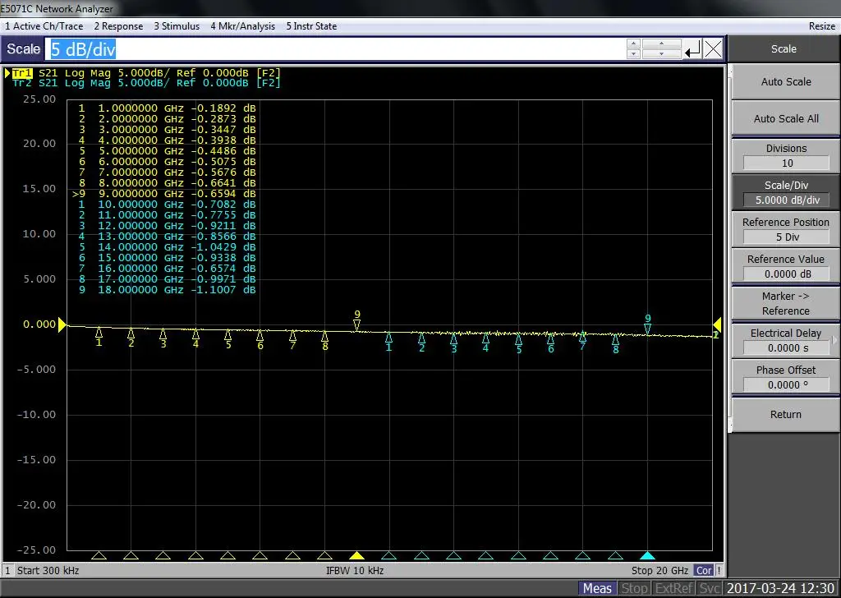Click the marker row 14.000000 GHz -1.0429 dB
The height and width of the screenshot is (598, 841).
167,247
